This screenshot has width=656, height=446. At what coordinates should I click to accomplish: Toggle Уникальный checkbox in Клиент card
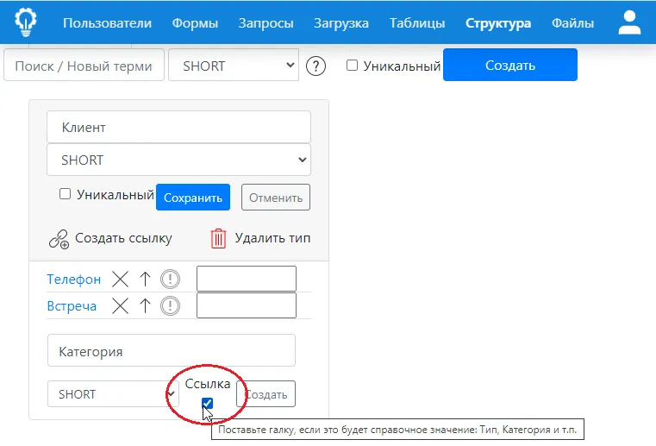click(65, 193)
